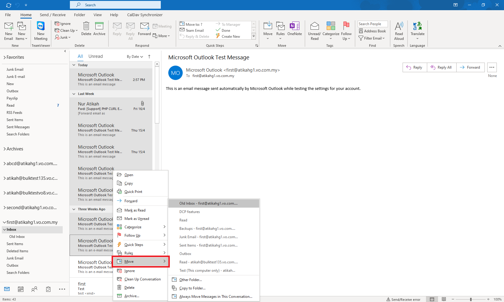The height and width of the screenshot is (302, 504).
Task: Open the Send / Receive ribbon tab
Action: tap(52, 15)
